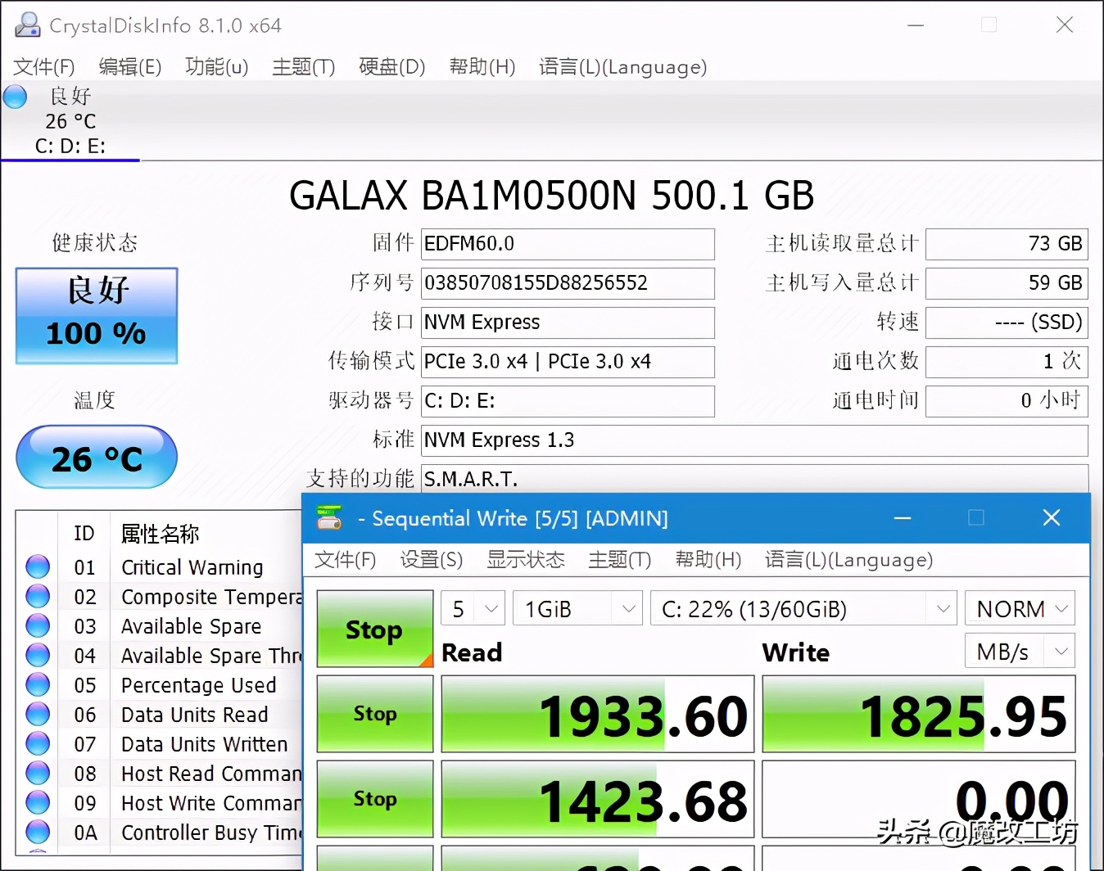Click the CrystalDiskInfo application icon in the title bar
Image resolution: width=1104 pixels, height=871 pixels.
pyautogui.click(x=25, y=25)
